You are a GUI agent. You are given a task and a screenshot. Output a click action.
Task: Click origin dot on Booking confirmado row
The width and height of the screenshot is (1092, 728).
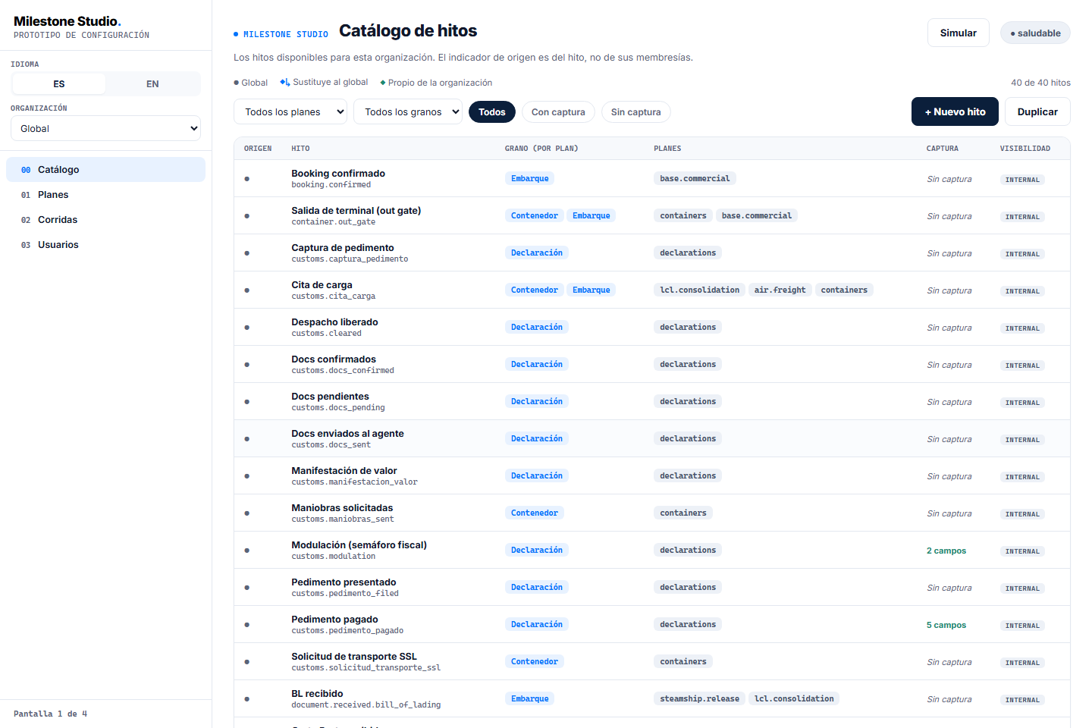247,179
